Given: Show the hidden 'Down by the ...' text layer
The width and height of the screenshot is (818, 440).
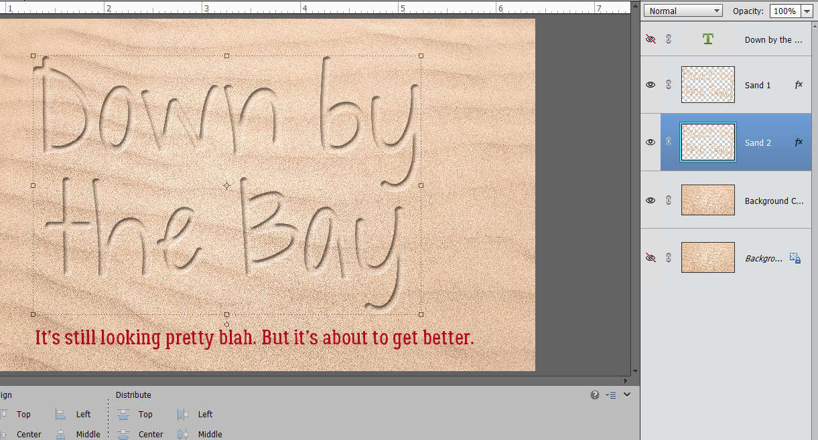Looking at the screenshot, I should point(650,39).
